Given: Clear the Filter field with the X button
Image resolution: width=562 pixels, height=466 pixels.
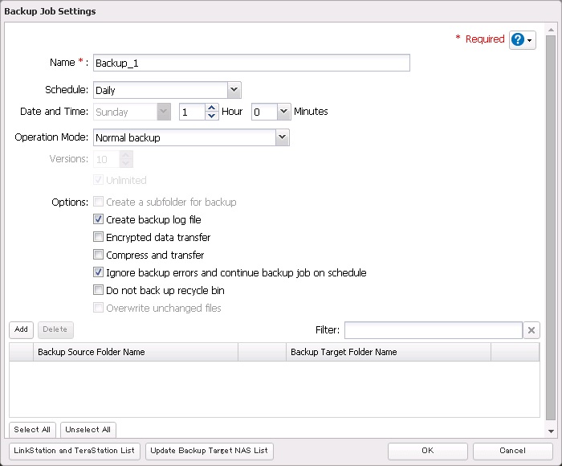Looking at the screenshot, I should coord(531,330).
